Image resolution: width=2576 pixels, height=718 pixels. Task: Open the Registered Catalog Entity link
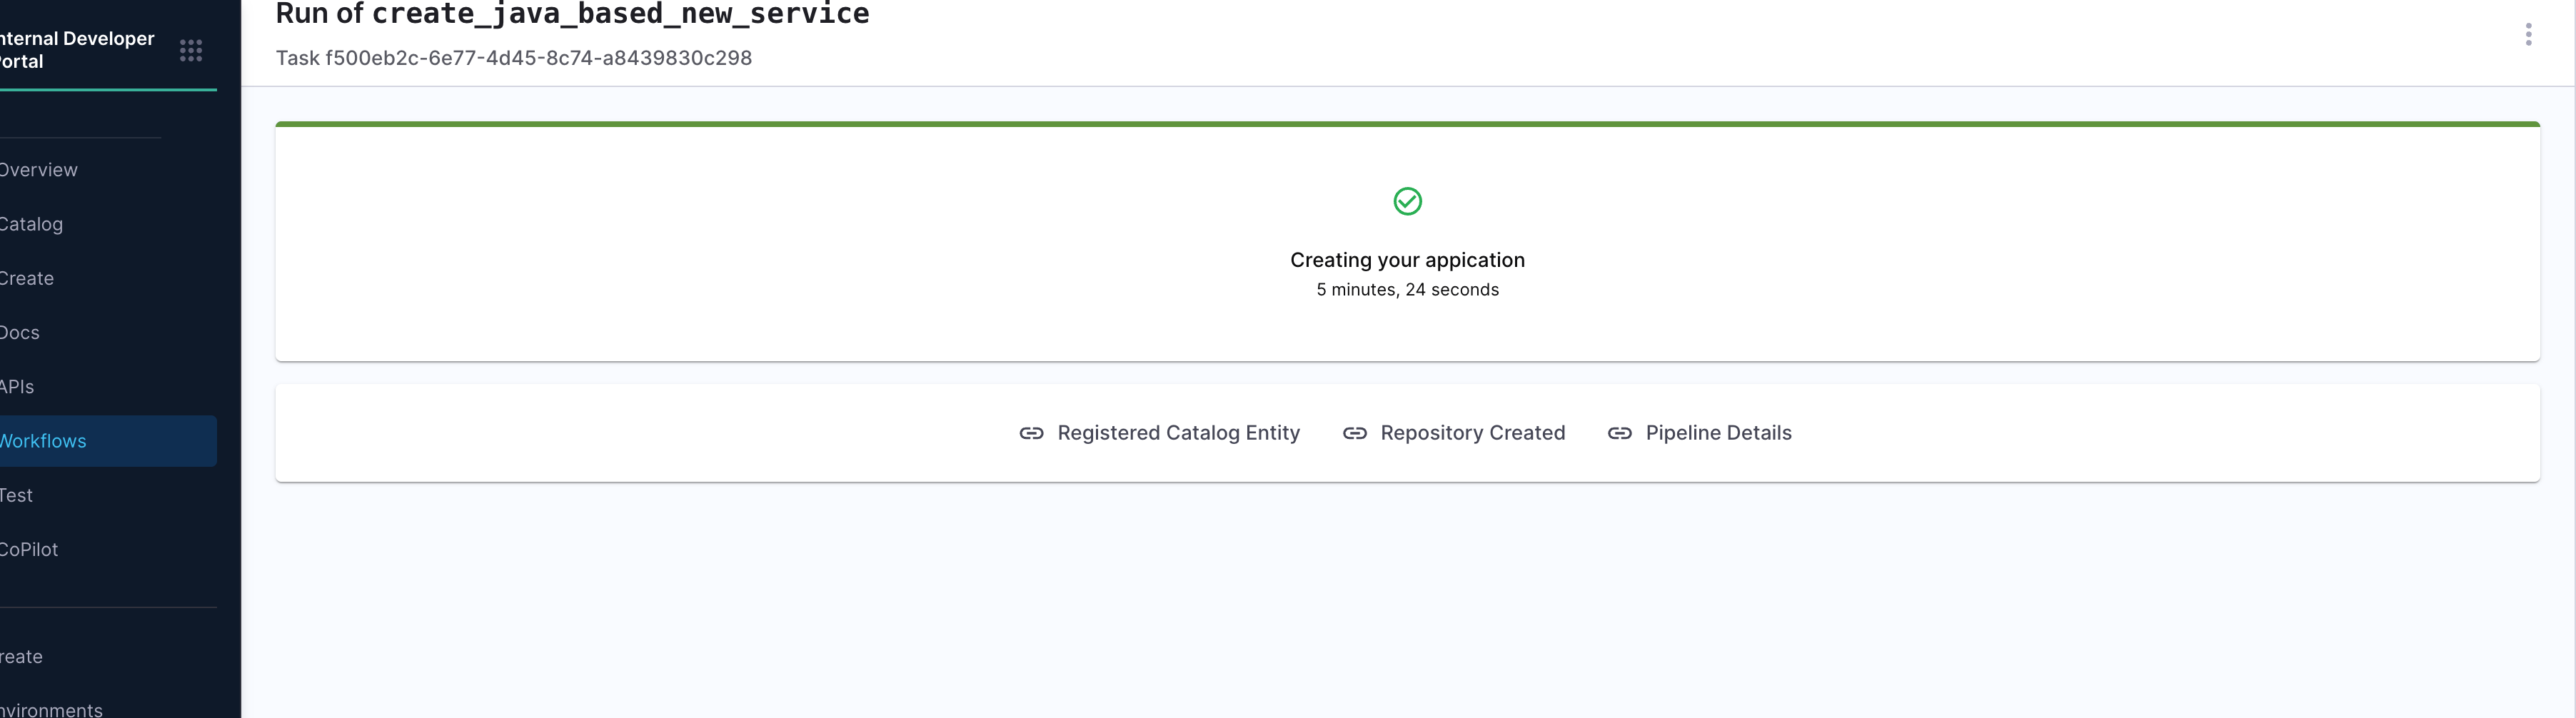[1178, 433]
